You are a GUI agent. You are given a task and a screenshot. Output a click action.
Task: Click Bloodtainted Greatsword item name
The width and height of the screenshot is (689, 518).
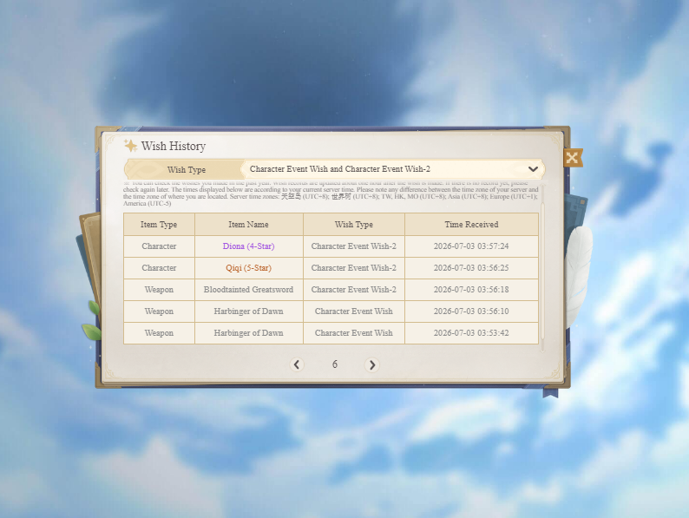click(x=249, y=290)
